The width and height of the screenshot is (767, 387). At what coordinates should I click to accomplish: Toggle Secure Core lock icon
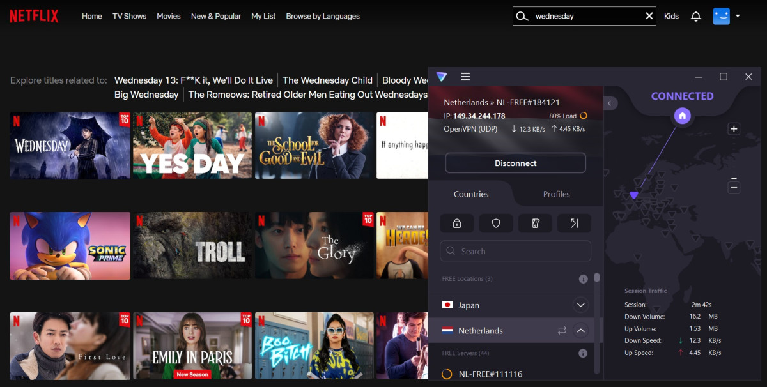pyautogui.click(x=457, y=223)
